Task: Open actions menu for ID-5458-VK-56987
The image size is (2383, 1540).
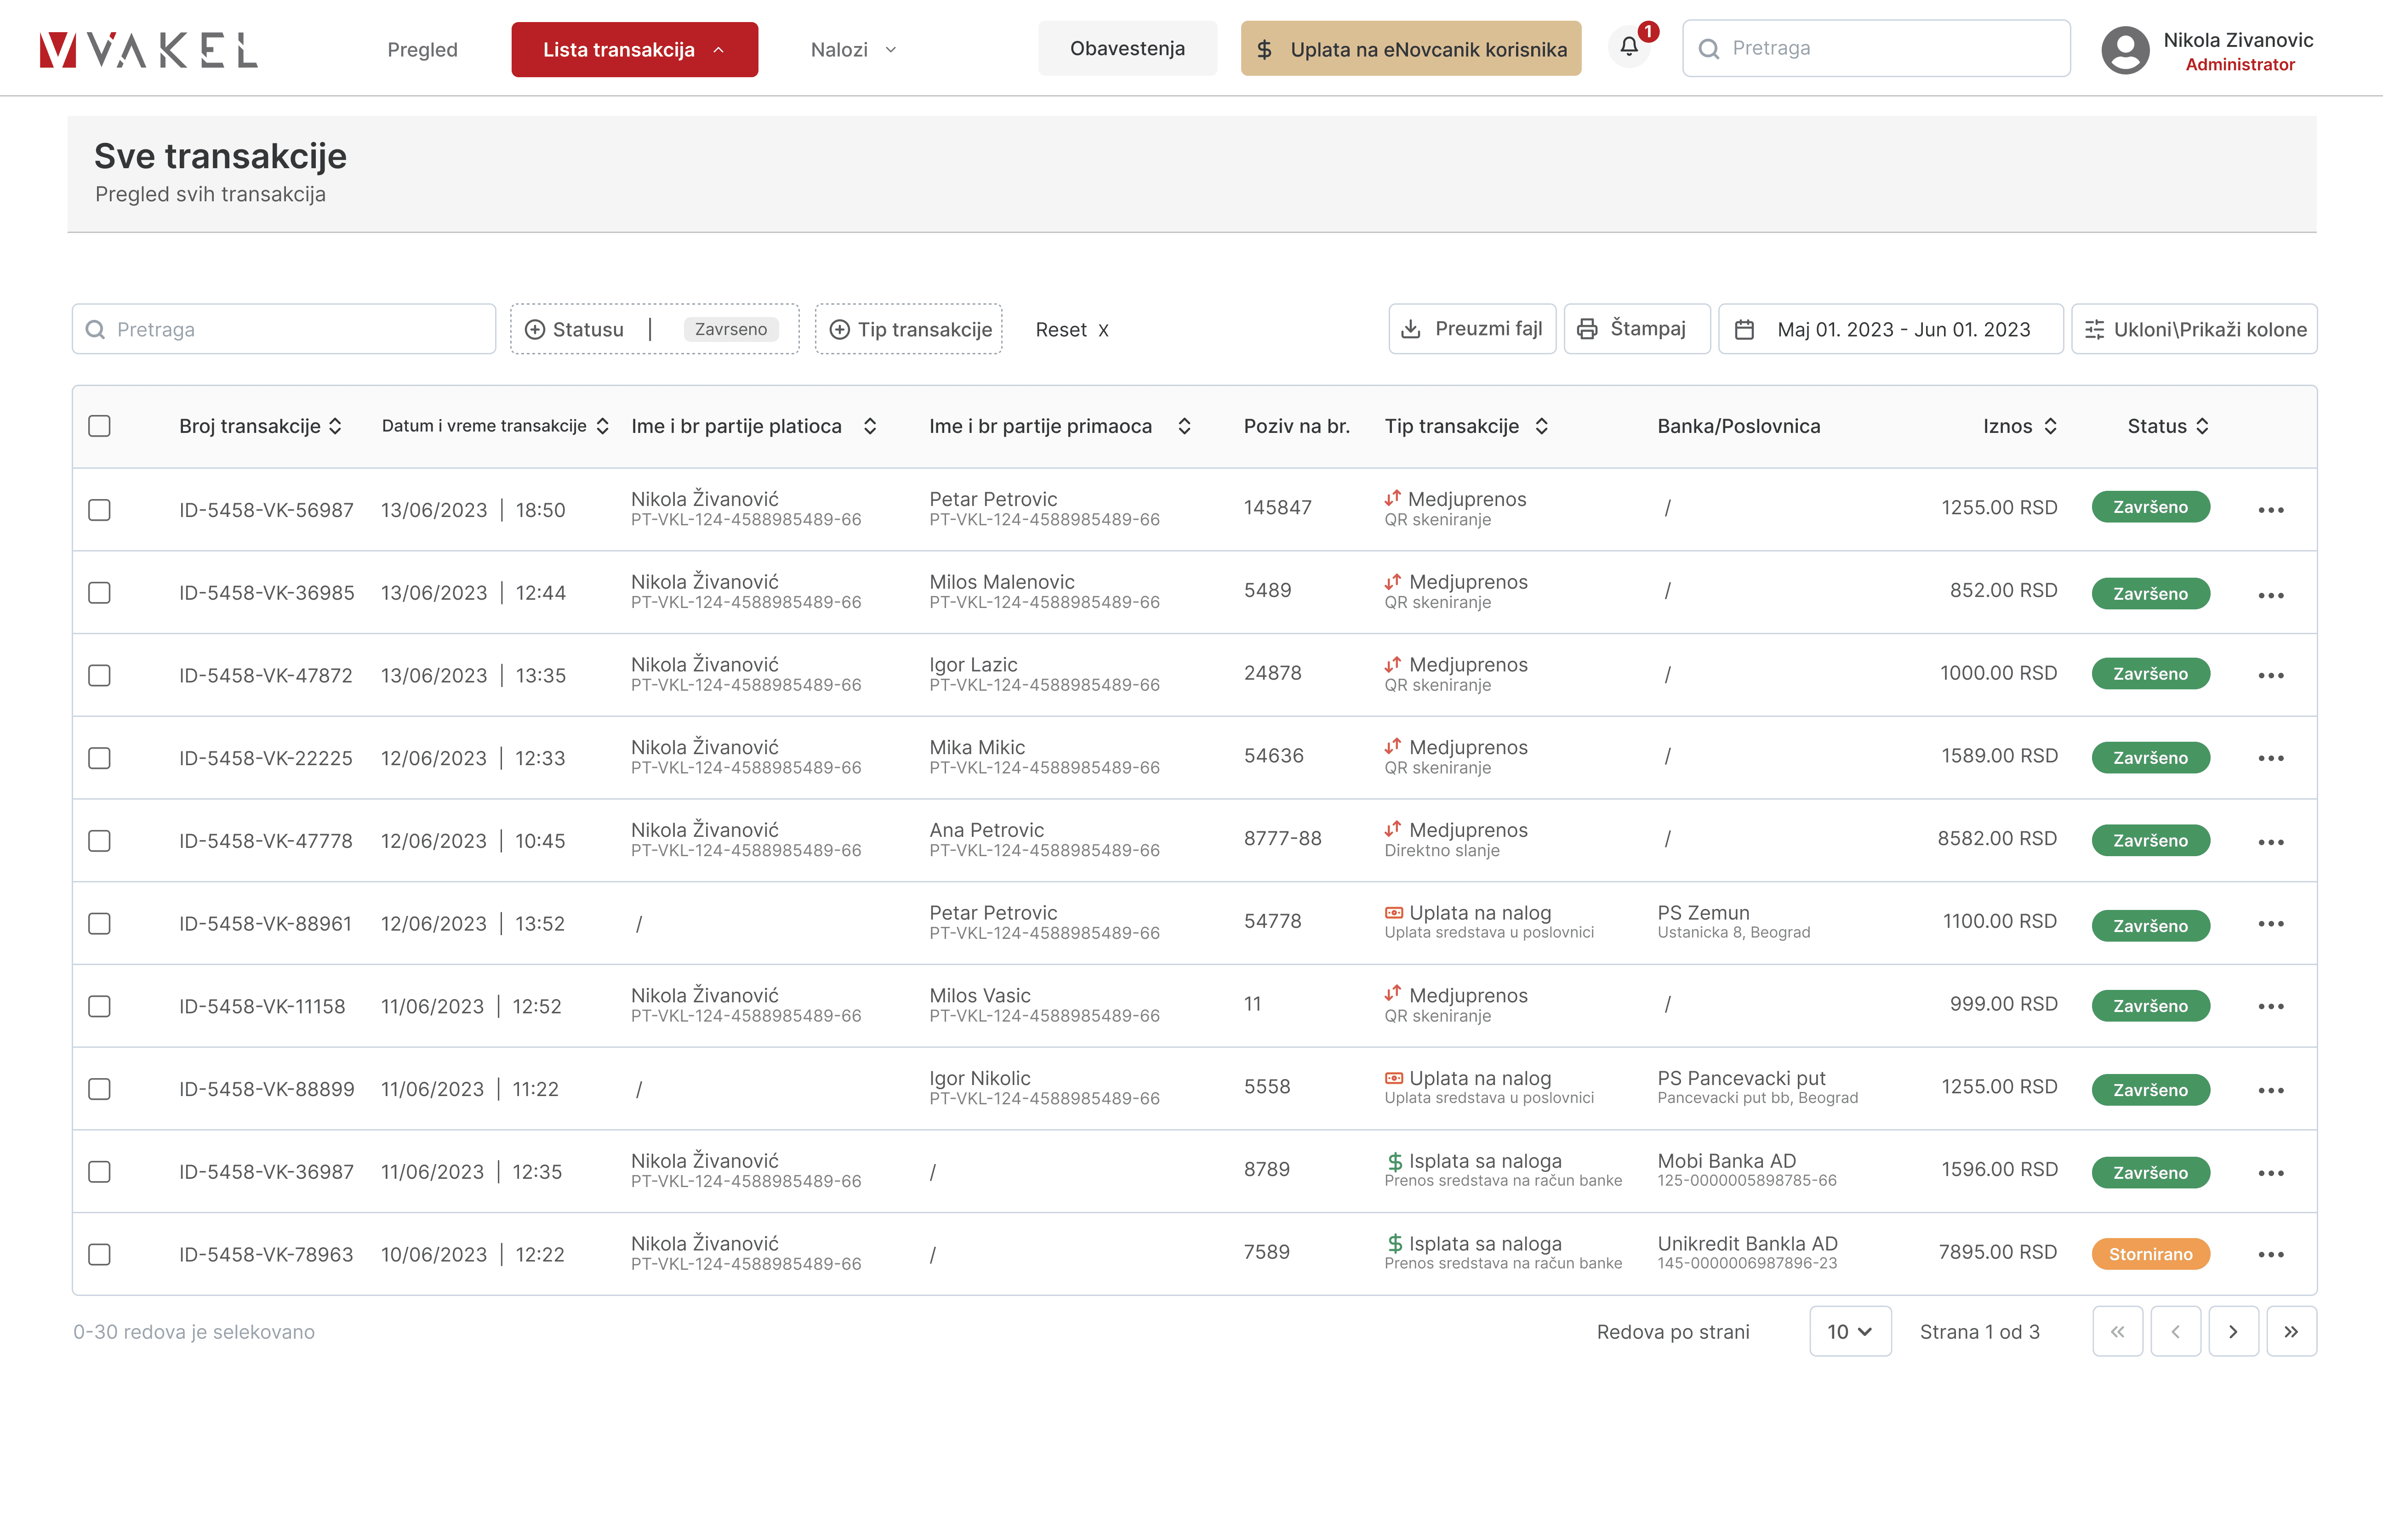Action: [2270, 510]
